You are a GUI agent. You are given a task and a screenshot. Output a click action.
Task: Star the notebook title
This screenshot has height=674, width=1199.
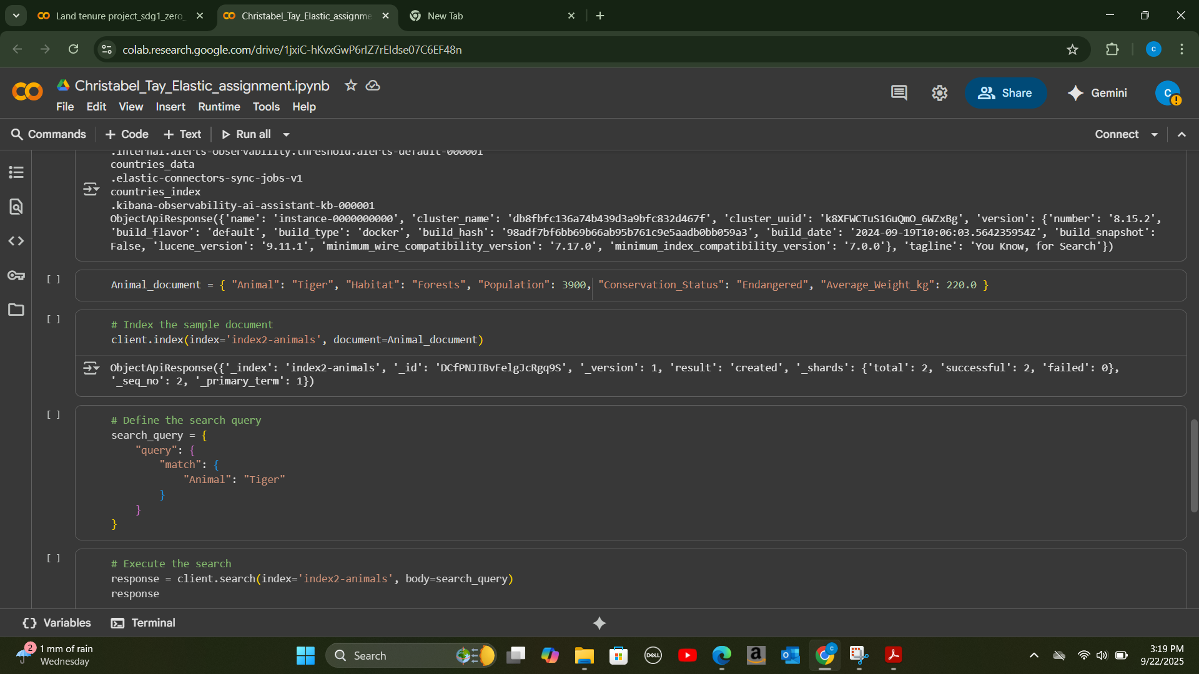coord(350,85)
